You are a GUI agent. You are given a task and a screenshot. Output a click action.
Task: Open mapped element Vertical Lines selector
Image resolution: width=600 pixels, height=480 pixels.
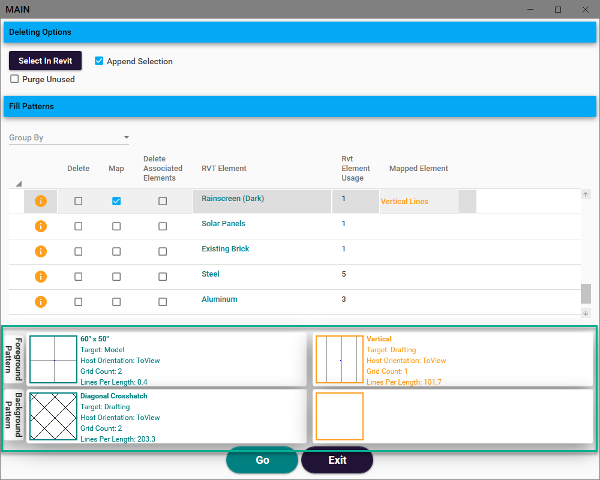coord(404,202)
